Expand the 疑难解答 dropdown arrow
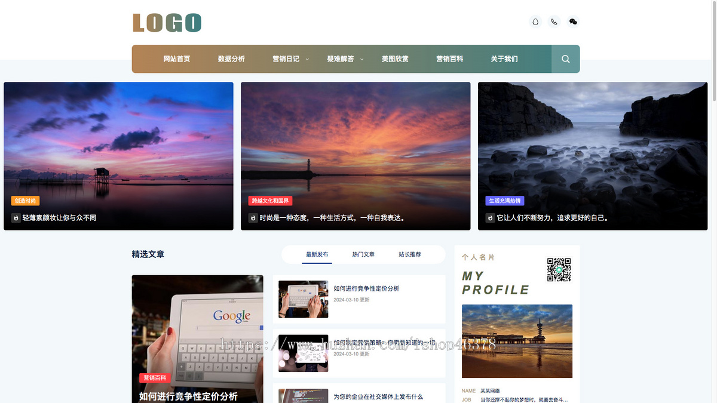Screen dimensions: 717x403 tap(361, 59)
